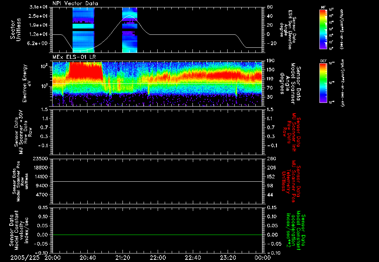Click the second NPI data block near 21:25
Image resolution: width=379 pixels, height=262 pixels.
[x=130, y=30]
